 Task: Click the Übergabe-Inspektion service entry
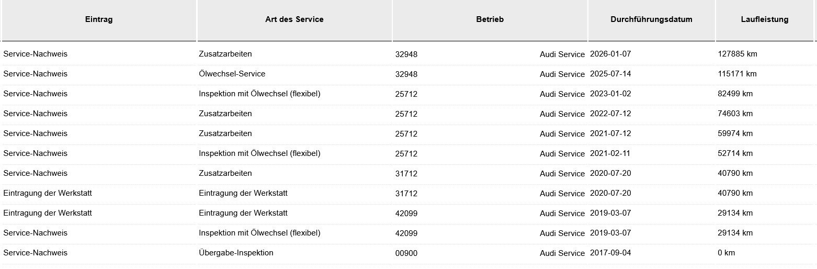236,253
